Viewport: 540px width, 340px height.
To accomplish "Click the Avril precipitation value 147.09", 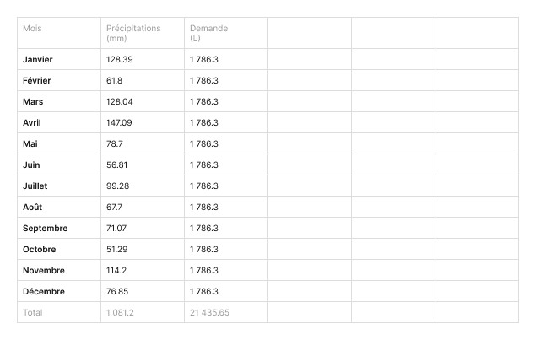I will (120, 123).
